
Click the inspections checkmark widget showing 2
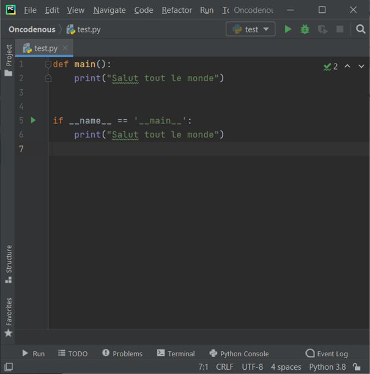click(330, 67)
